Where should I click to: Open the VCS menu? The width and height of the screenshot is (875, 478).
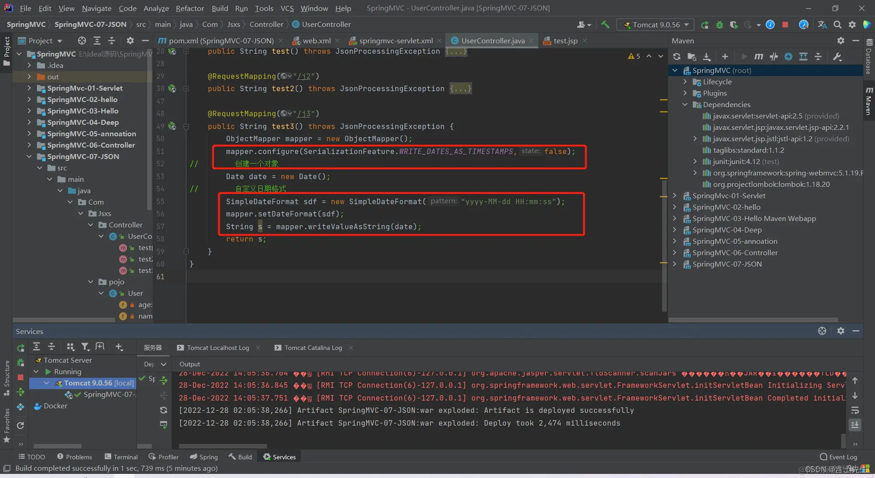(287, 8)
